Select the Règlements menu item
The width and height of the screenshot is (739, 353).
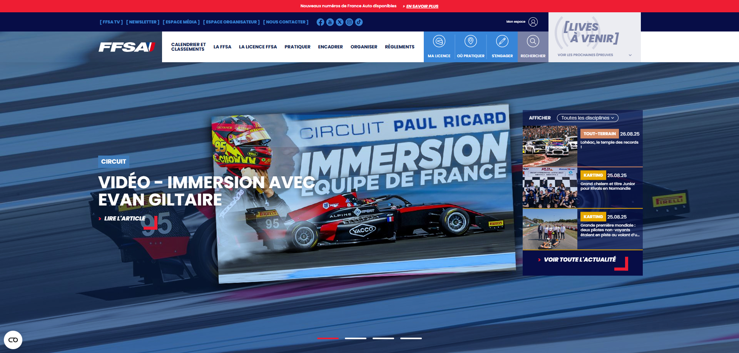click(400, 46)
